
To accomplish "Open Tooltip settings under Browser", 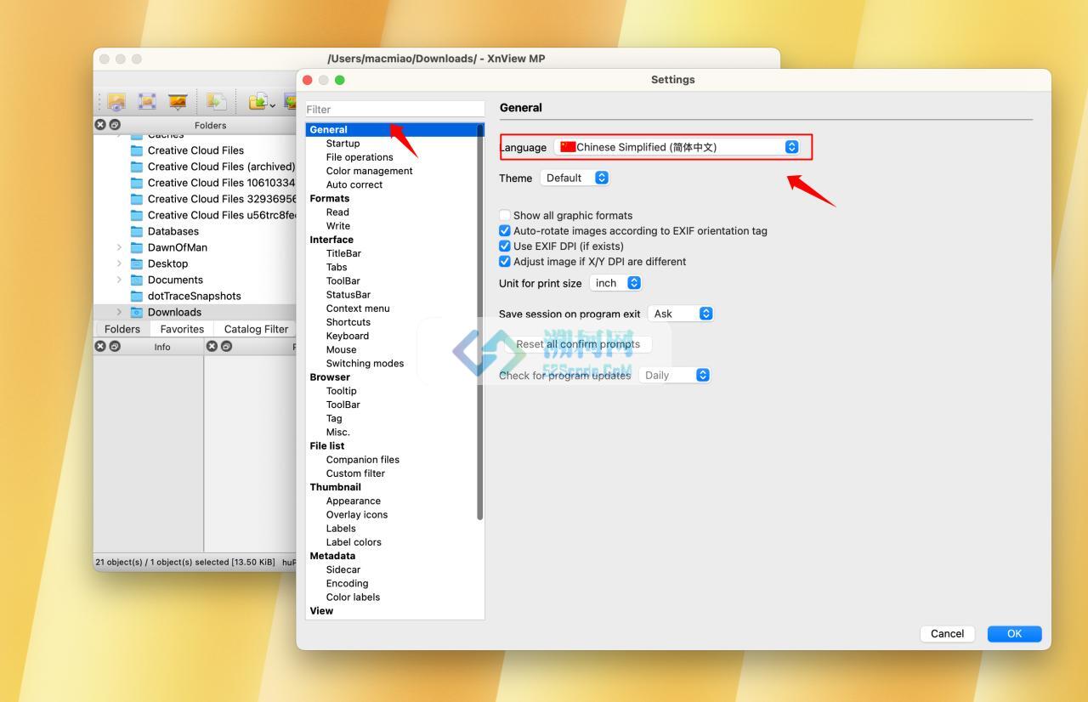I will tap(342, 391).
